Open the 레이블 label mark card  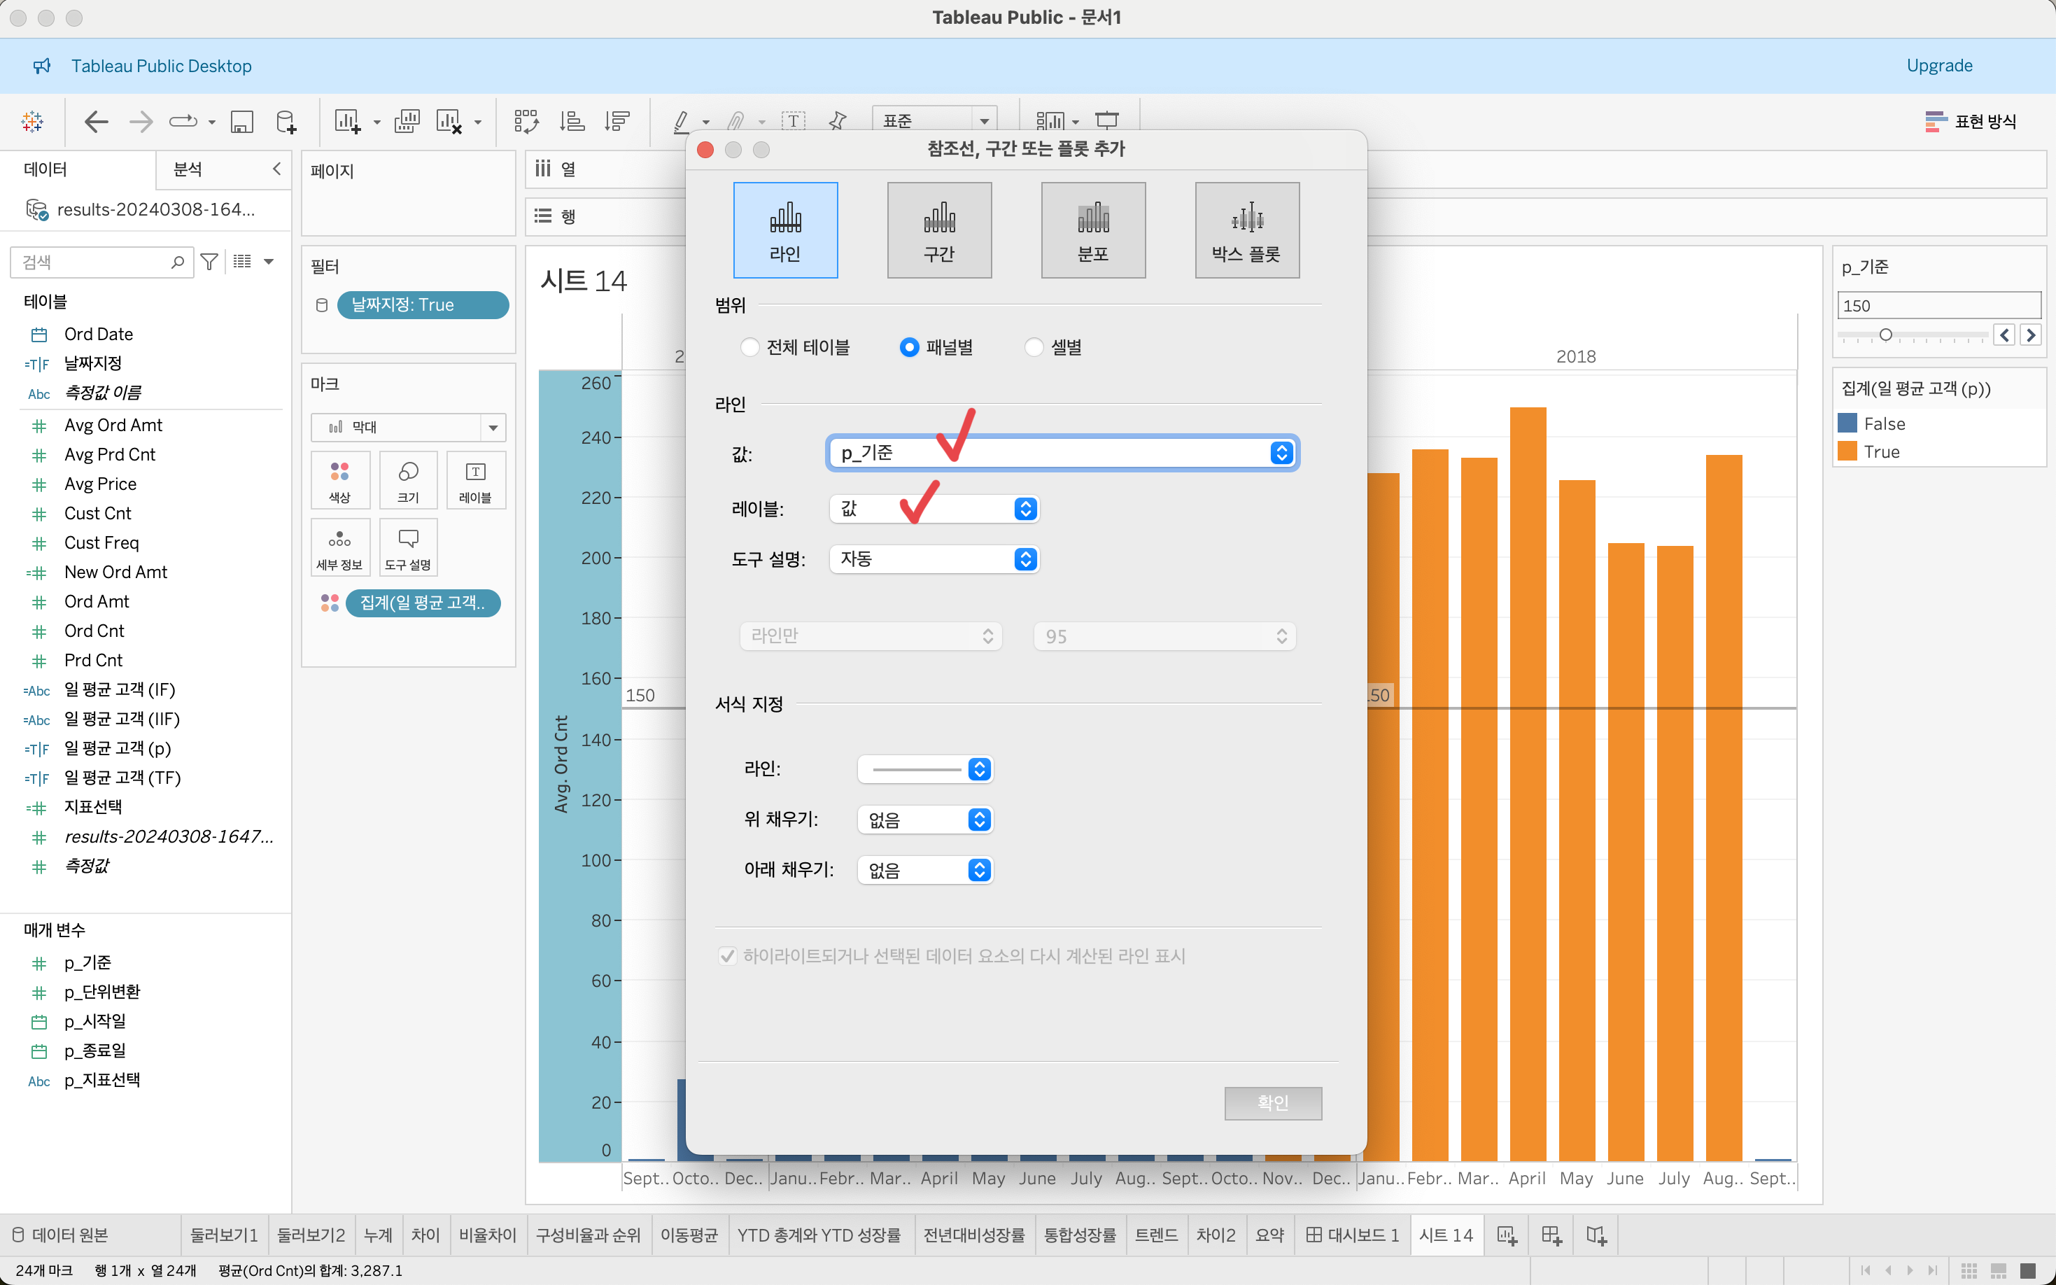click(475, 480)
